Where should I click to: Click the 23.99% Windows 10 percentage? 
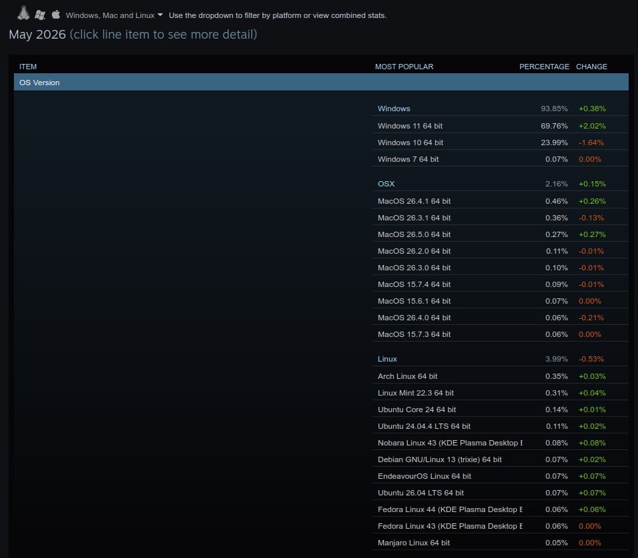(x=554, y=142)
